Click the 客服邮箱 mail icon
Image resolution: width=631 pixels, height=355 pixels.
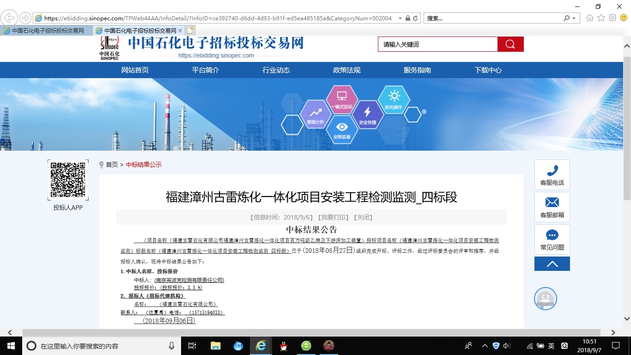point(552,202)
